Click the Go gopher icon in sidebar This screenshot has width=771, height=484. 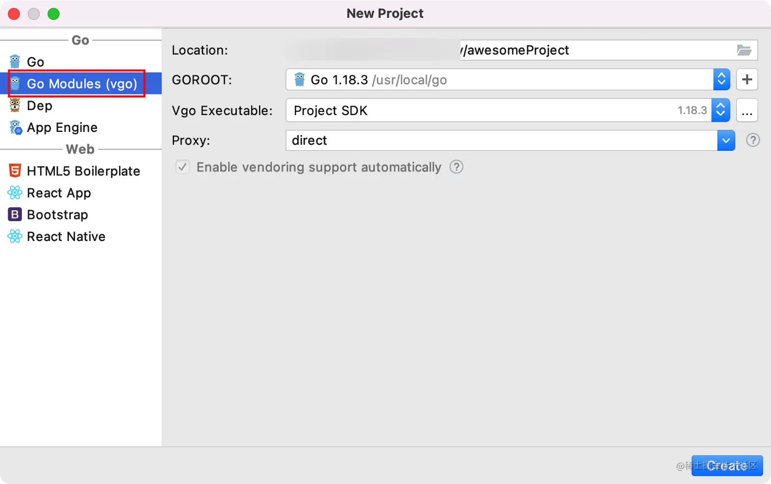15,62
